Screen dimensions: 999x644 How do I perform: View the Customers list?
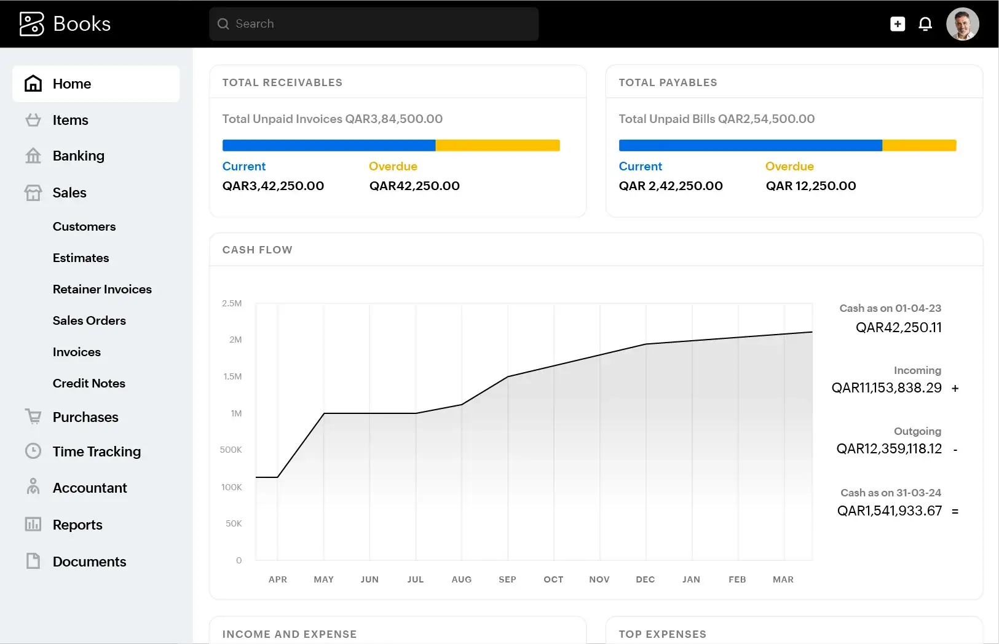pos(84,226)
